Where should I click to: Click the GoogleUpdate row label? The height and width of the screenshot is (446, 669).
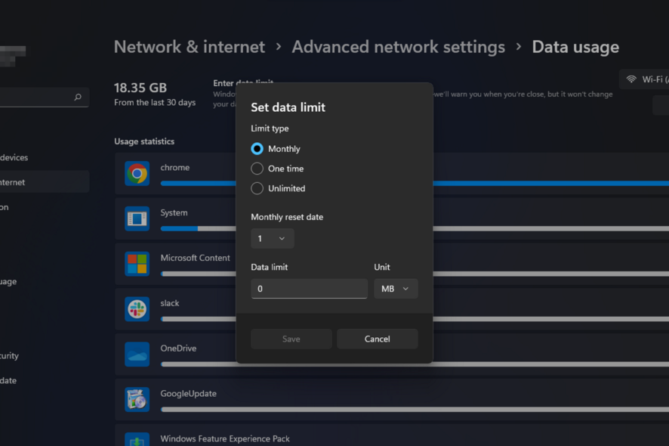coord(188,393)
